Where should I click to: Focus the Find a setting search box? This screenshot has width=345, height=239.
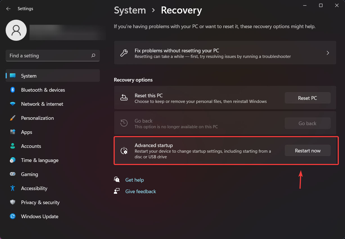click(x=48, y=56)
